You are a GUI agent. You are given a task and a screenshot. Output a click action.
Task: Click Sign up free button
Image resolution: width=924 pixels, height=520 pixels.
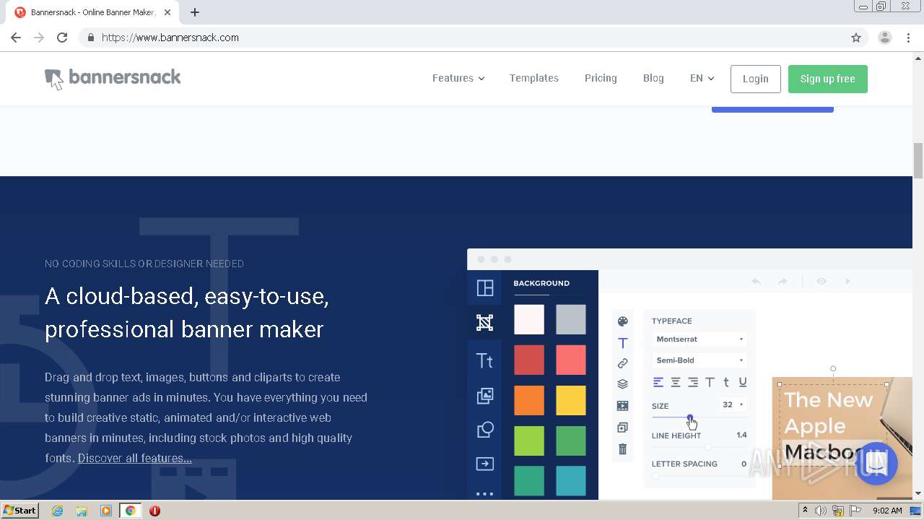[x=828, y=79]
